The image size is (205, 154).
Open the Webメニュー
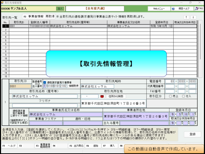[x=159, y=9]
